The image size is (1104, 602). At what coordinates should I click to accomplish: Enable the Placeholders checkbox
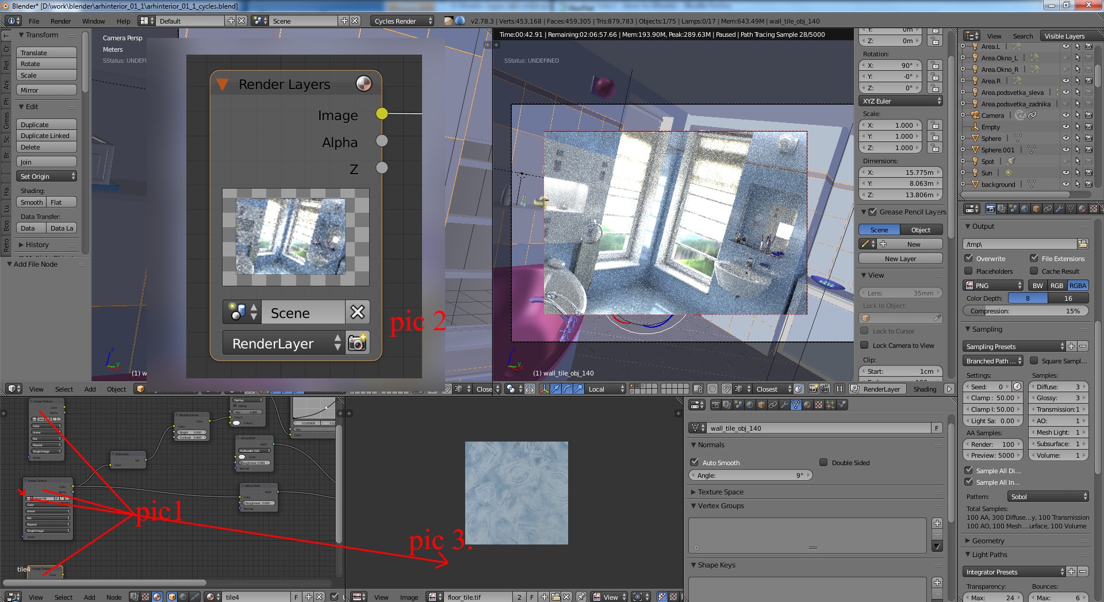pyautogui.click(x=969, y=271)
